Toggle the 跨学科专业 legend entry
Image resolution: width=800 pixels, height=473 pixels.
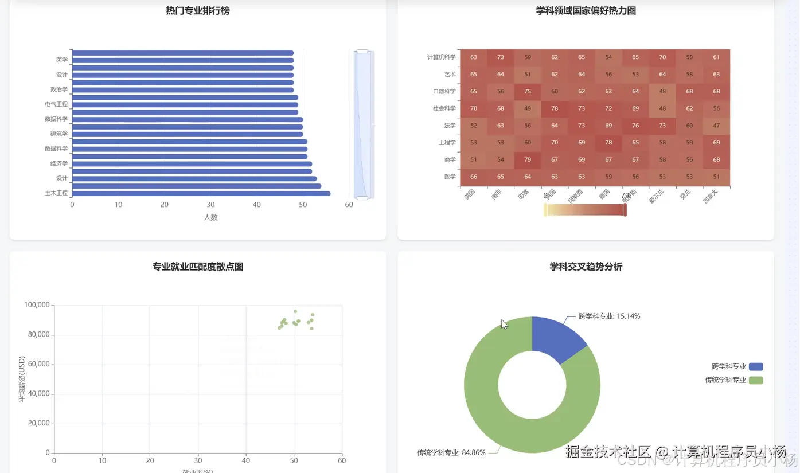727,366
